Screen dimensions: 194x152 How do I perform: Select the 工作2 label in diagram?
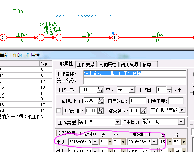pyautogui.click(x=22, y=35)
